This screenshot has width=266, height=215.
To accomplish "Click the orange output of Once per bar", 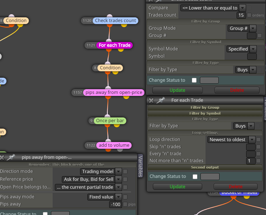I will pyautogui.click(x=108, y=125).
